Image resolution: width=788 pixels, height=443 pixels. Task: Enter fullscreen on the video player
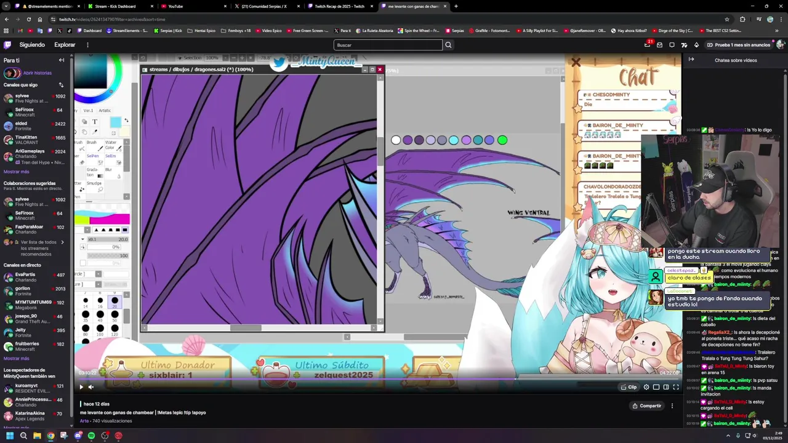pyautogui.click(x=676, y=387)
